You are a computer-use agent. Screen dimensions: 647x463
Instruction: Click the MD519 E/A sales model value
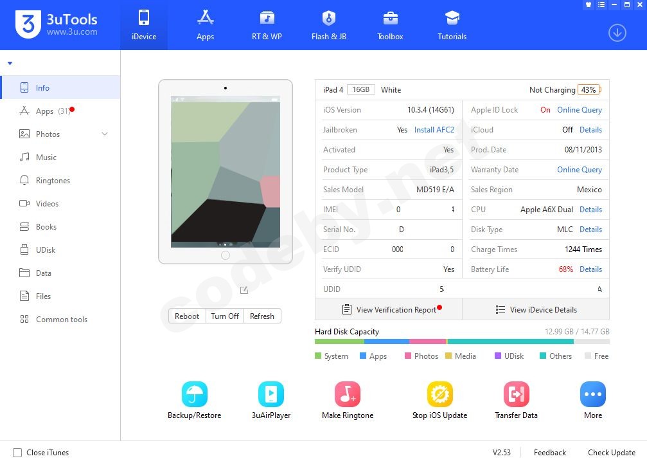[435, 190]
